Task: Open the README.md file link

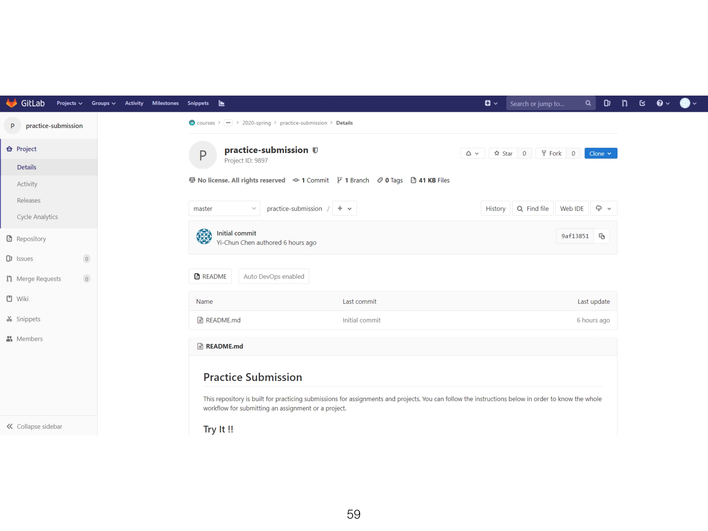Action: [x=223, y=320]
